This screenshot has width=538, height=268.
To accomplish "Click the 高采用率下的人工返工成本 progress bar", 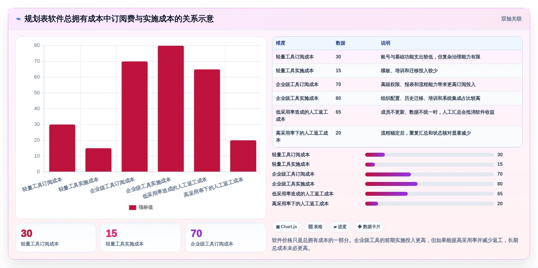I will [429, 204].
